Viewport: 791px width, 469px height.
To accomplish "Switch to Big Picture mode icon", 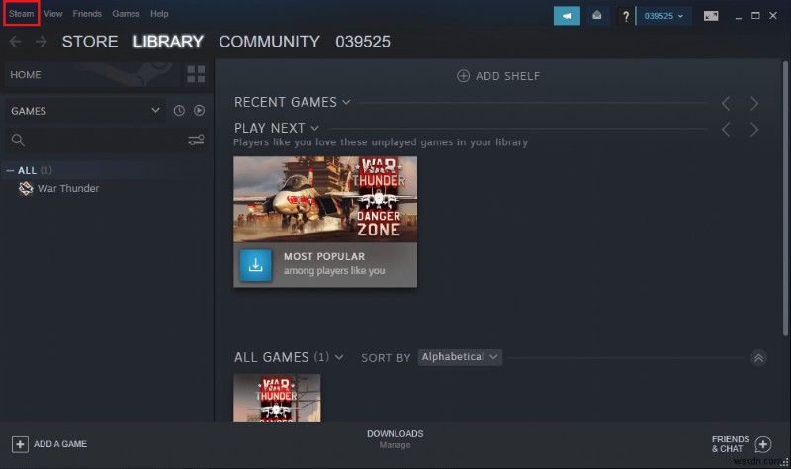I will [x=711, y=16].
